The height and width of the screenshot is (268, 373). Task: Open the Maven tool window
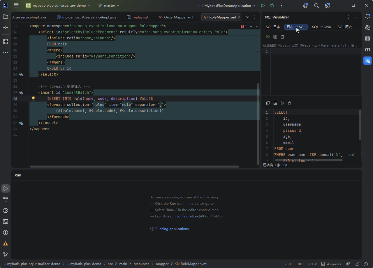367,50
